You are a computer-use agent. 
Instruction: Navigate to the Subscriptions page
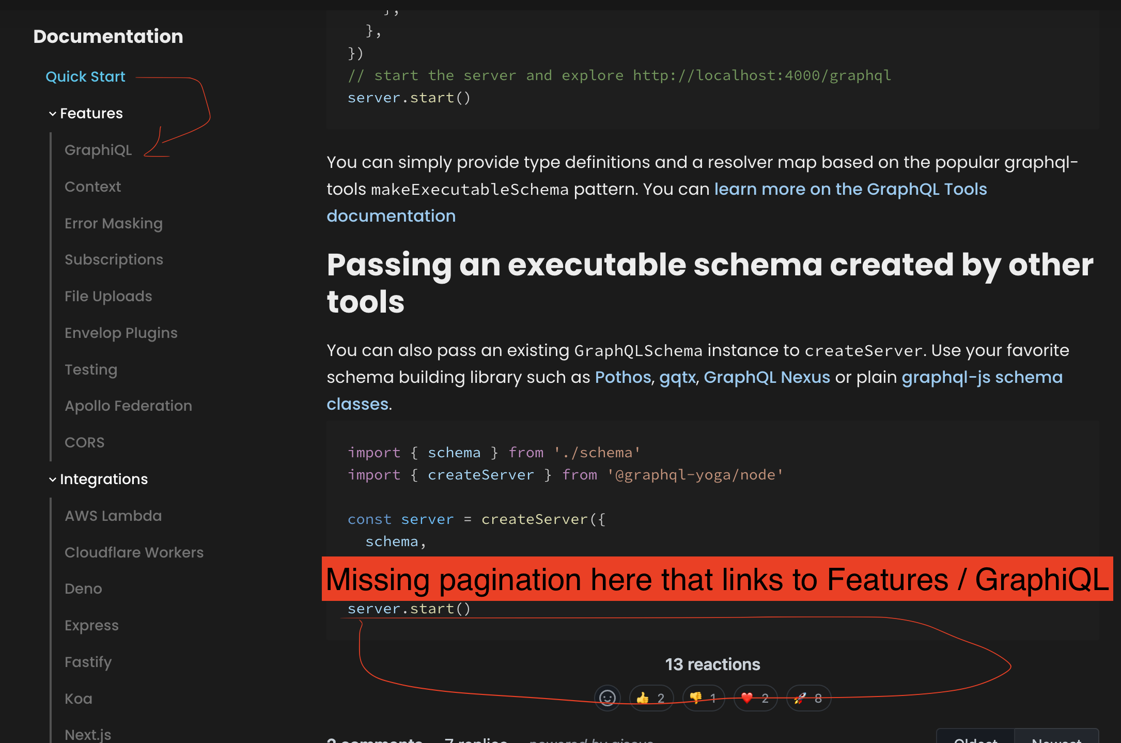(x=114, y=259)
